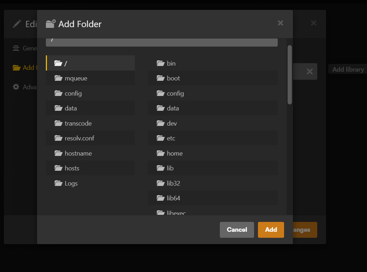367x272 pixels.
Task: Click the dialog's vertical scrollbar
Action: (289, 75)
